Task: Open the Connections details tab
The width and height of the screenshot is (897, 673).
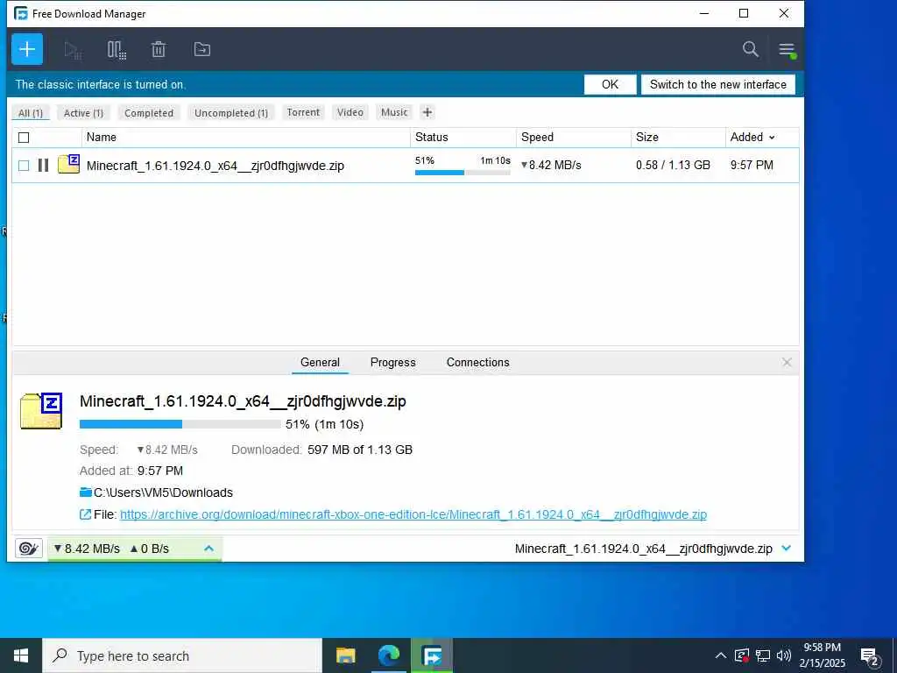Action: tap(477, 362)
